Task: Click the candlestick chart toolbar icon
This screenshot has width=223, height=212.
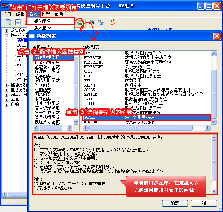Action: 113,22
